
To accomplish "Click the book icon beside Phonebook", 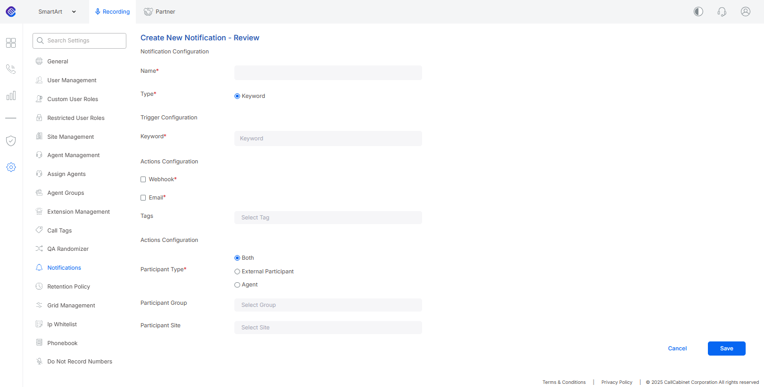I will (x=39, y=343).
